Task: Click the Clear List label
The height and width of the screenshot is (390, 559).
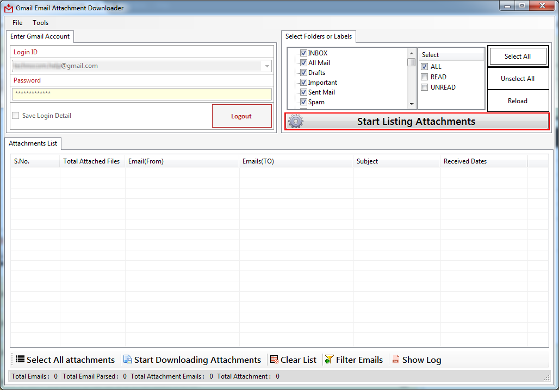Action: (299, 360)
